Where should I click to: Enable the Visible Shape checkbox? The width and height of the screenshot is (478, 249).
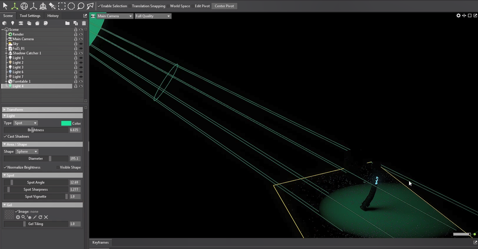point(58,167)
